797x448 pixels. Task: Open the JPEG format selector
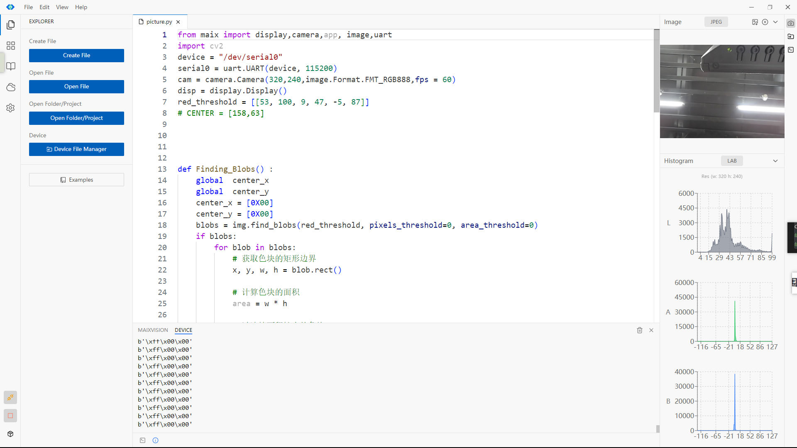pos(716,22)
